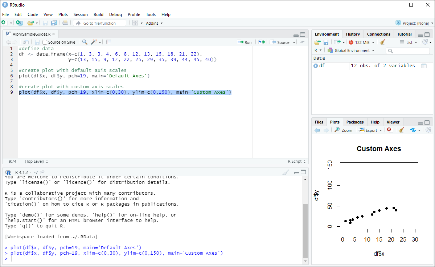Switch to the History tab

tap(352, 34)
